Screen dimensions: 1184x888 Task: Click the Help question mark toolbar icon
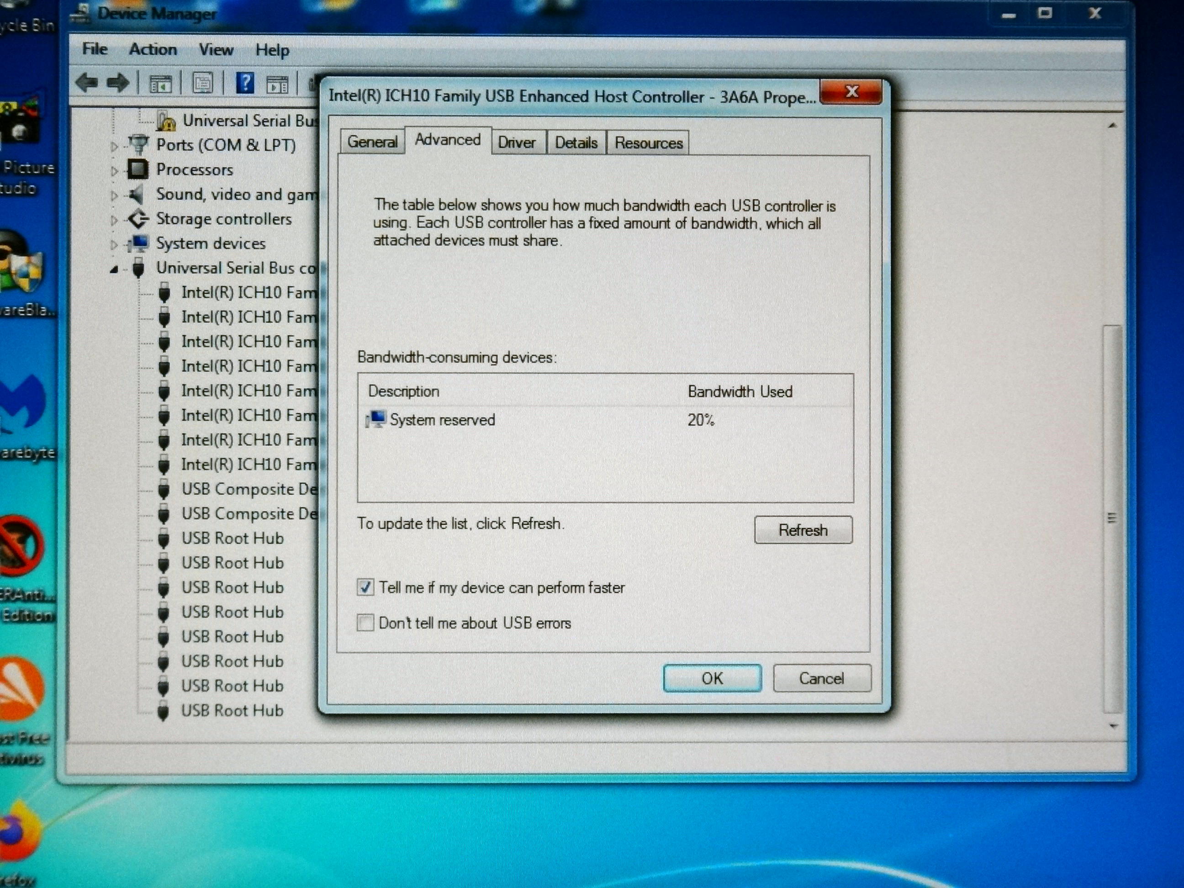(245, 84)
